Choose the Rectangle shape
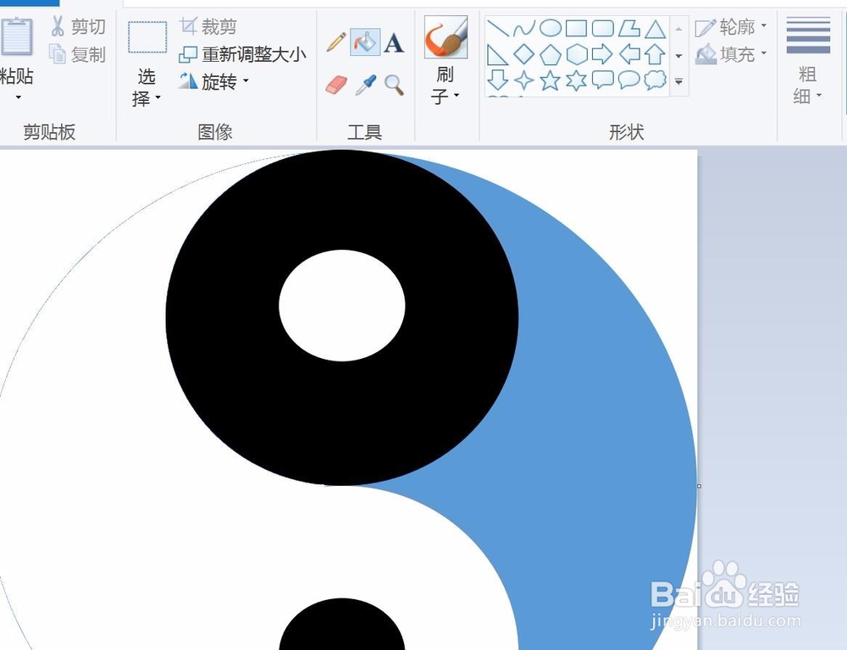 [x=576, y=28]
